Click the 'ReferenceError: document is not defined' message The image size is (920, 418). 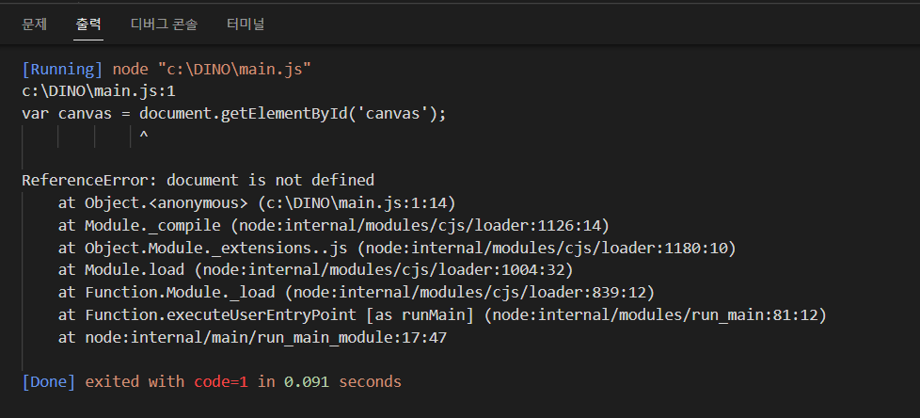coord(198,180)
